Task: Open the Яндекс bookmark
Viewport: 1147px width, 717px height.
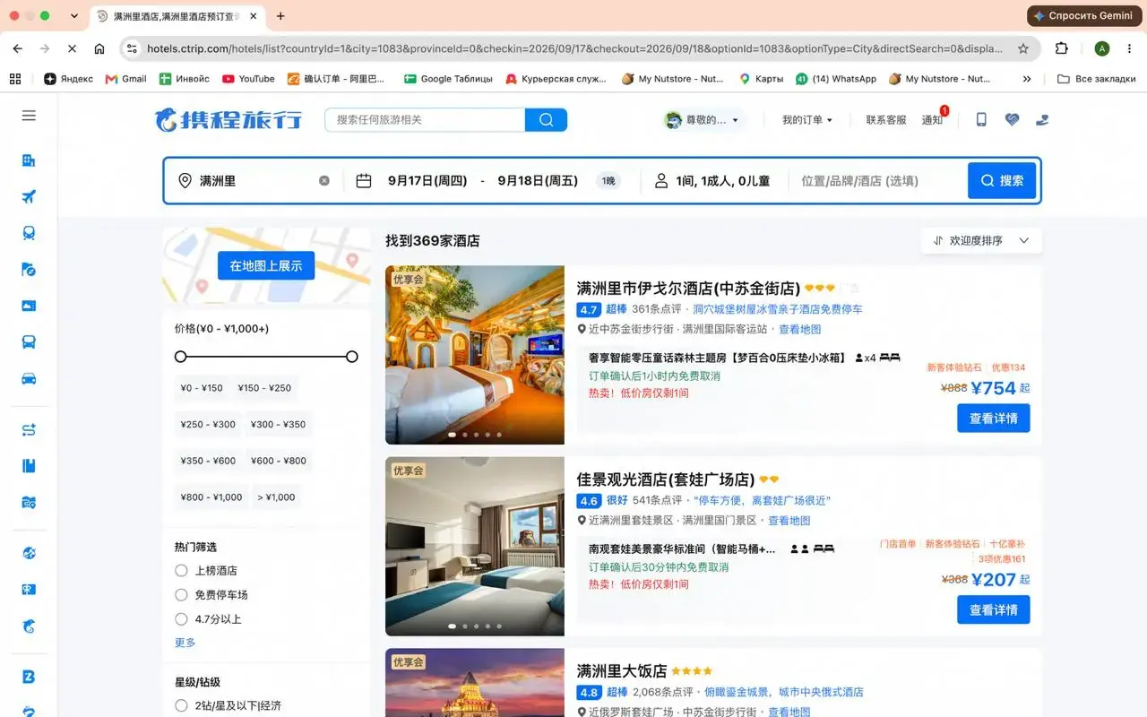Action: click(x=68, y=79)
